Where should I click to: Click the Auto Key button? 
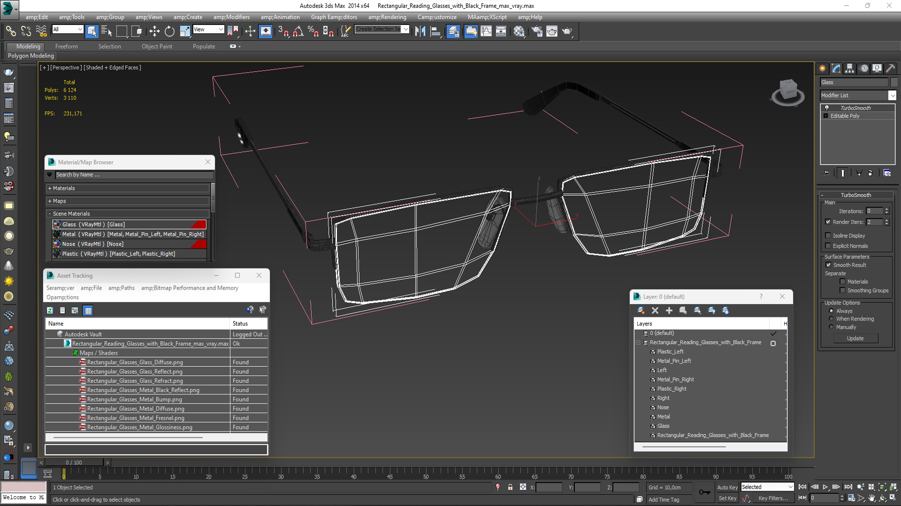727,487
